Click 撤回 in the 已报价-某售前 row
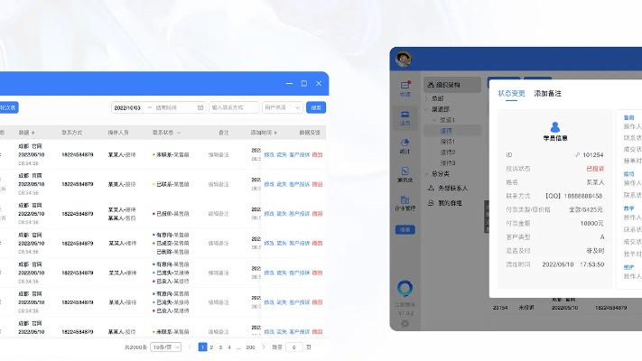 coord(317,214)
